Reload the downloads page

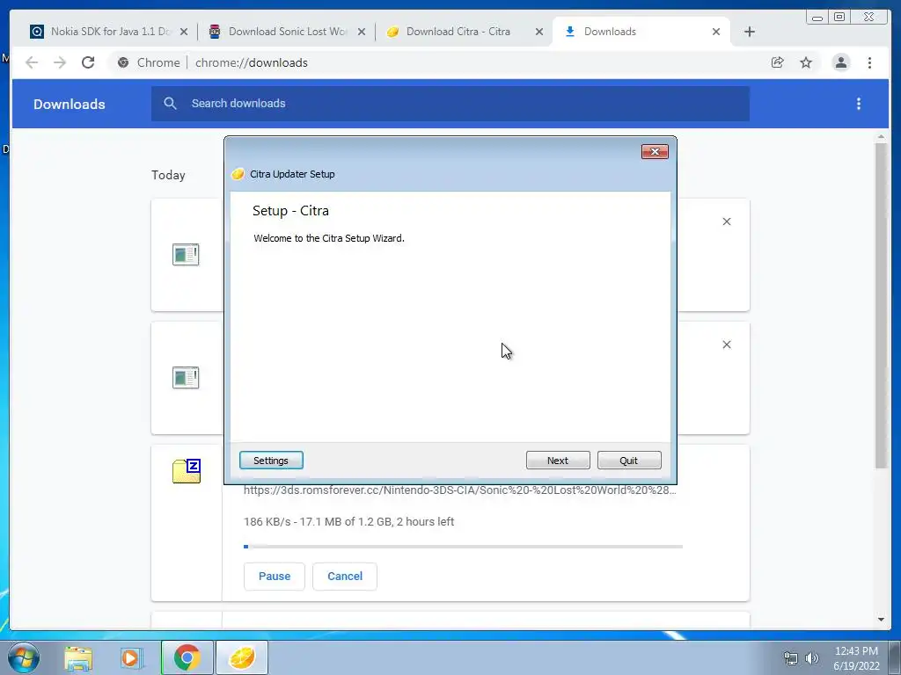(88, 62)
